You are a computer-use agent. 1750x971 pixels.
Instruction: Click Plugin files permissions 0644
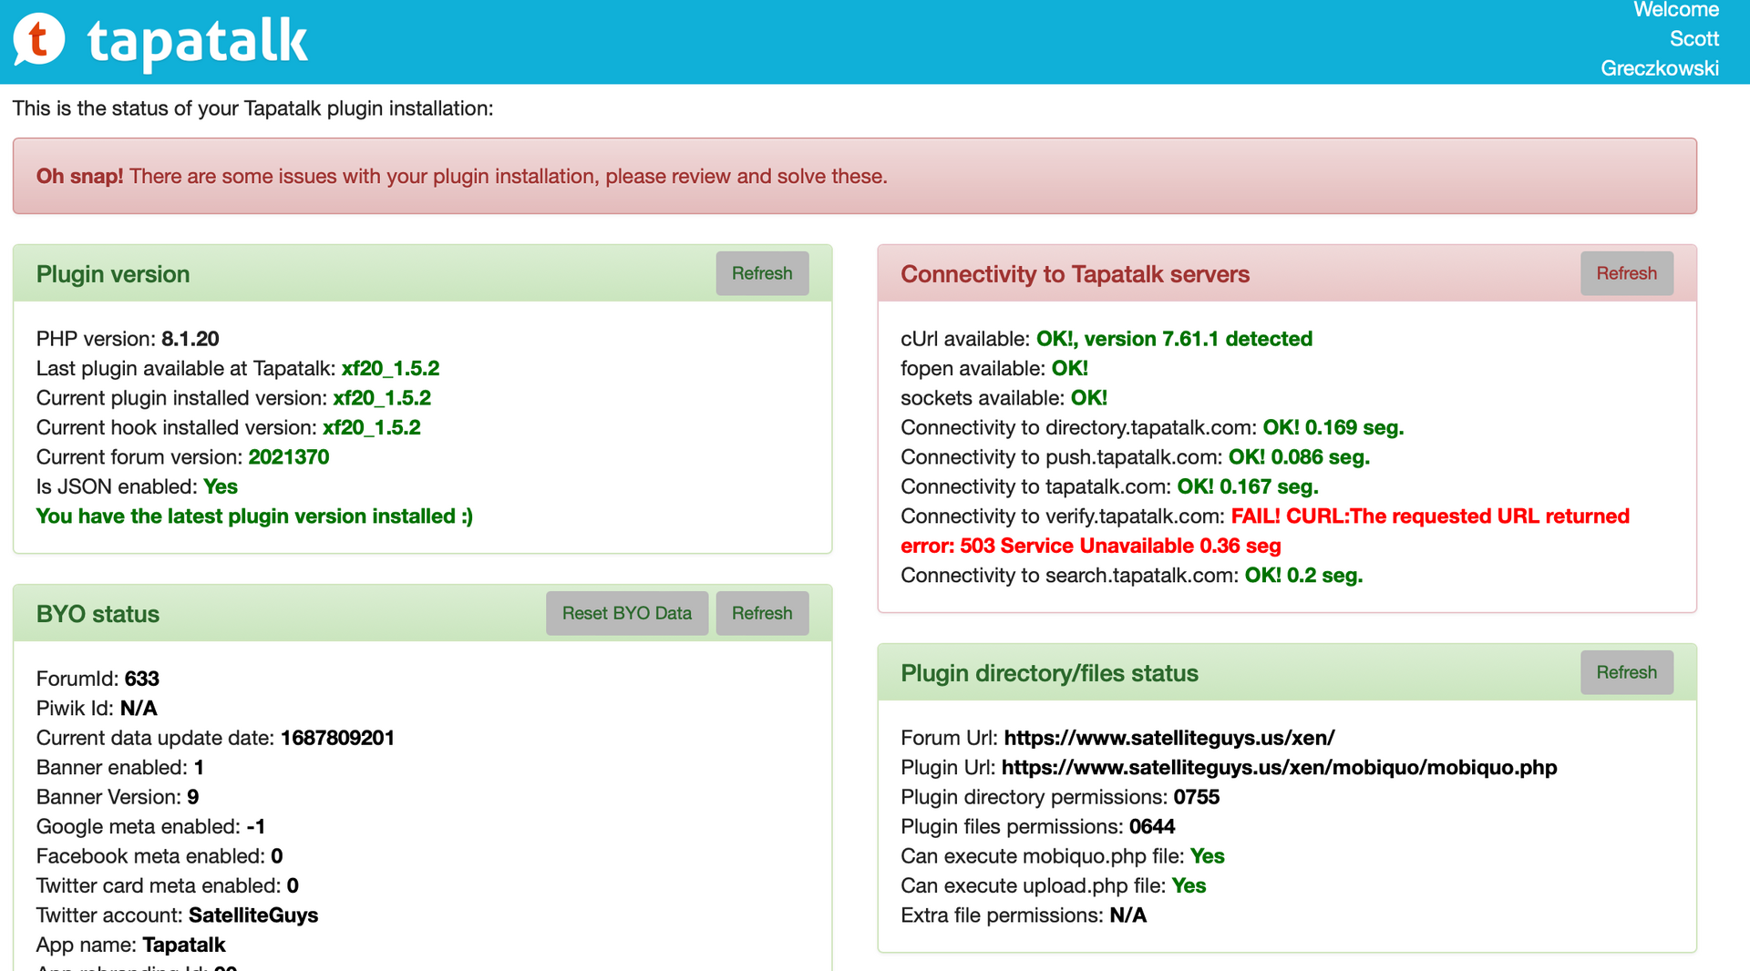pos(1037,827)
